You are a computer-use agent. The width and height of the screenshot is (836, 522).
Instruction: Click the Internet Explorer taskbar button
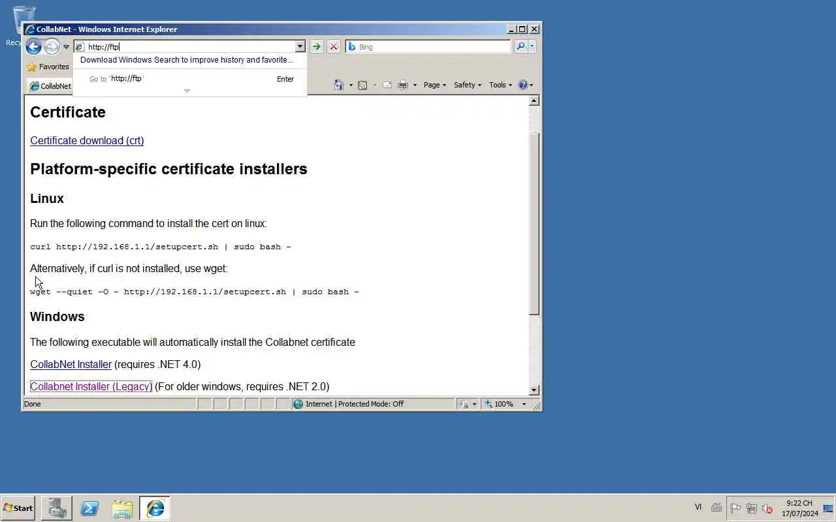[155, 508]
